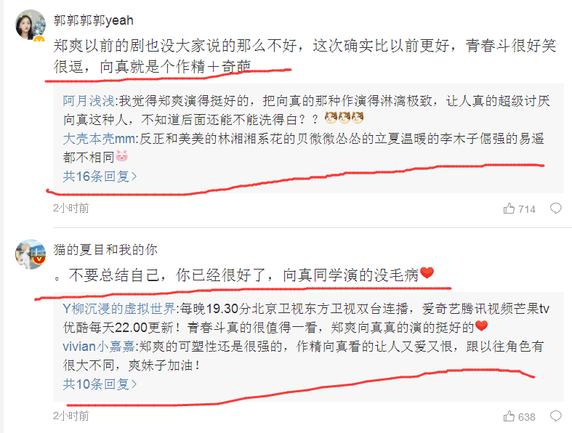Click second comment's 2小时前 timestamp
The height and width of the screenshot is (433, 572).
[x=71, y=416]
